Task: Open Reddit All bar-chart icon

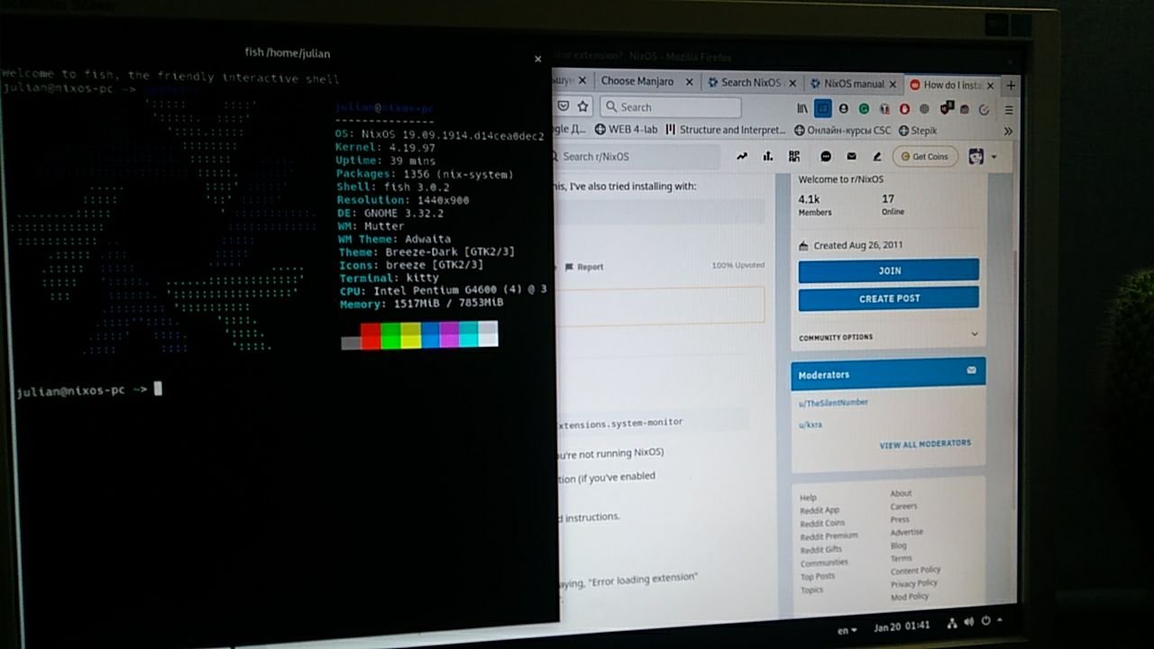Action: click(x=768, y=156)
